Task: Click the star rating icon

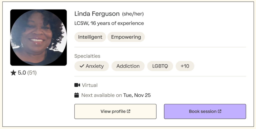Action: tap(13, 73)
